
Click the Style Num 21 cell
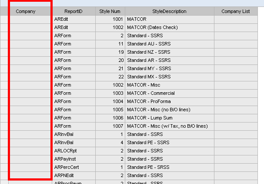(110, 68)
